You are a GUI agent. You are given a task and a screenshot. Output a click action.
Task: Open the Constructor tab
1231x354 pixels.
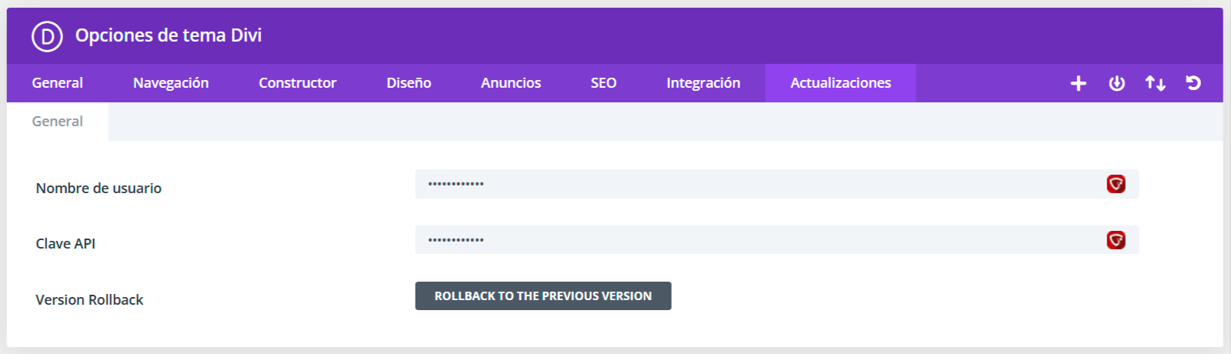click(298, 83)
